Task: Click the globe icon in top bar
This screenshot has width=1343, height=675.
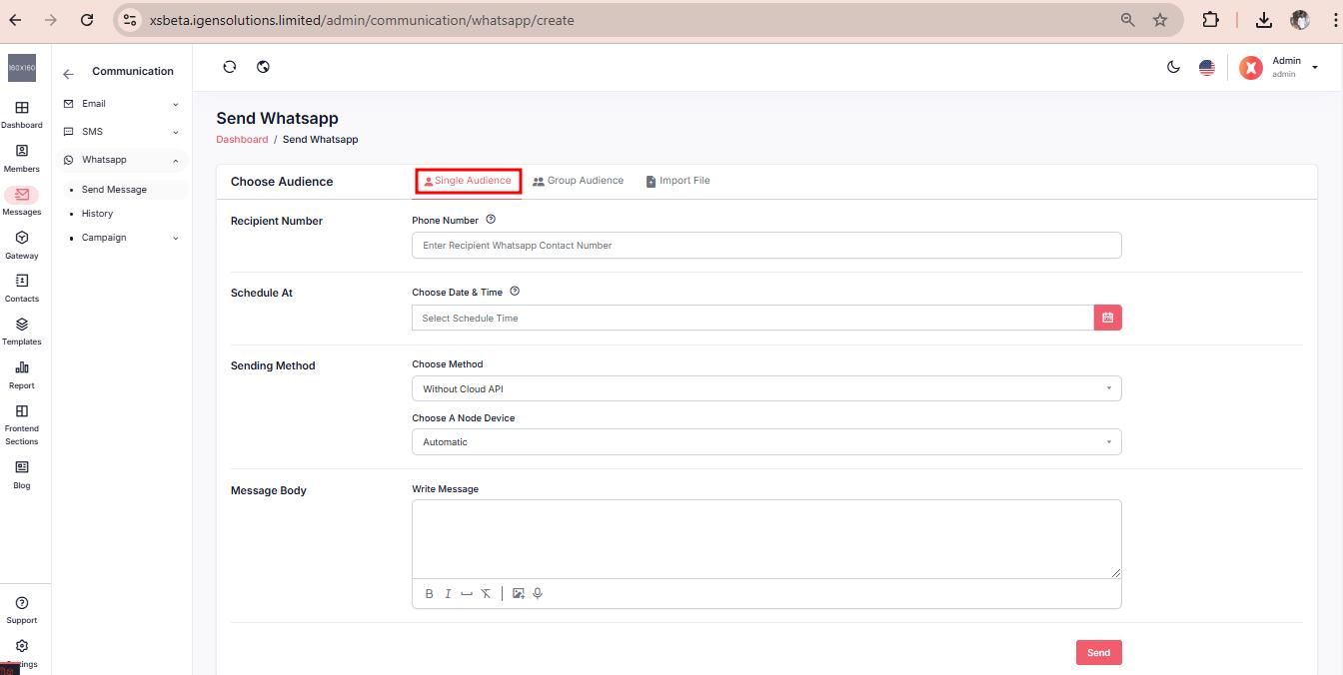Action: [264, 67]
